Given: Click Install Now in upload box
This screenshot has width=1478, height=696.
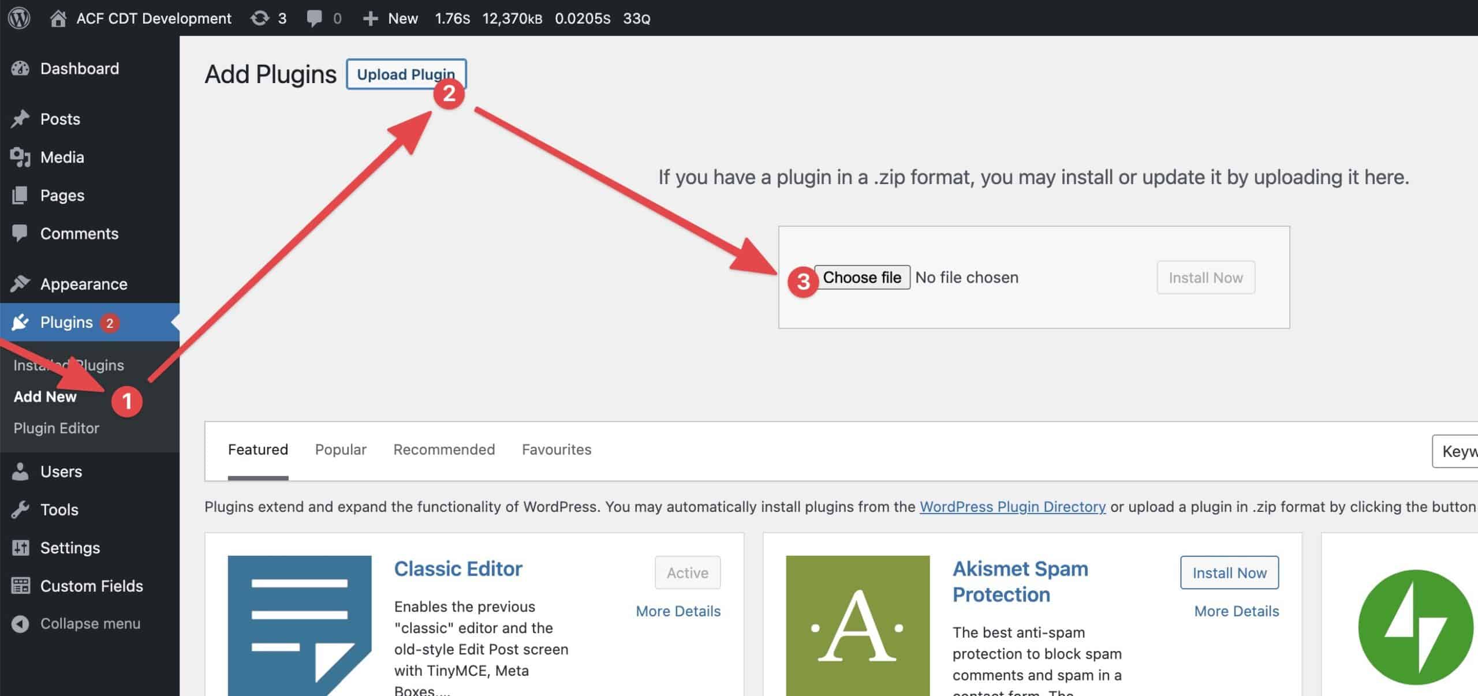Looking at the screenshot, I should click(1205, 278).
